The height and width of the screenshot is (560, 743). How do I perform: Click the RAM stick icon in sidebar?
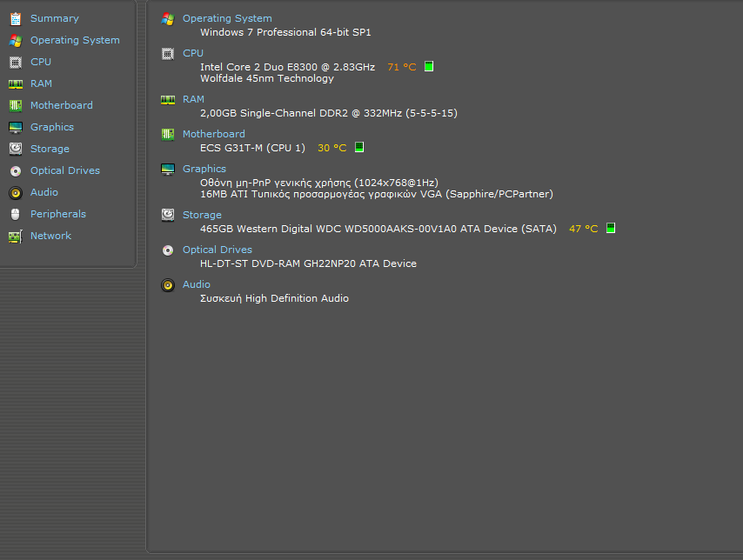pos(16,84)
